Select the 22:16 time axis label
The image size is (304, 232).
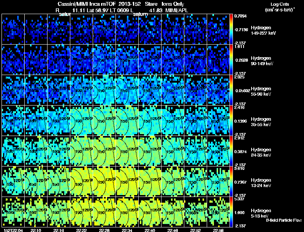click(59, 230)
